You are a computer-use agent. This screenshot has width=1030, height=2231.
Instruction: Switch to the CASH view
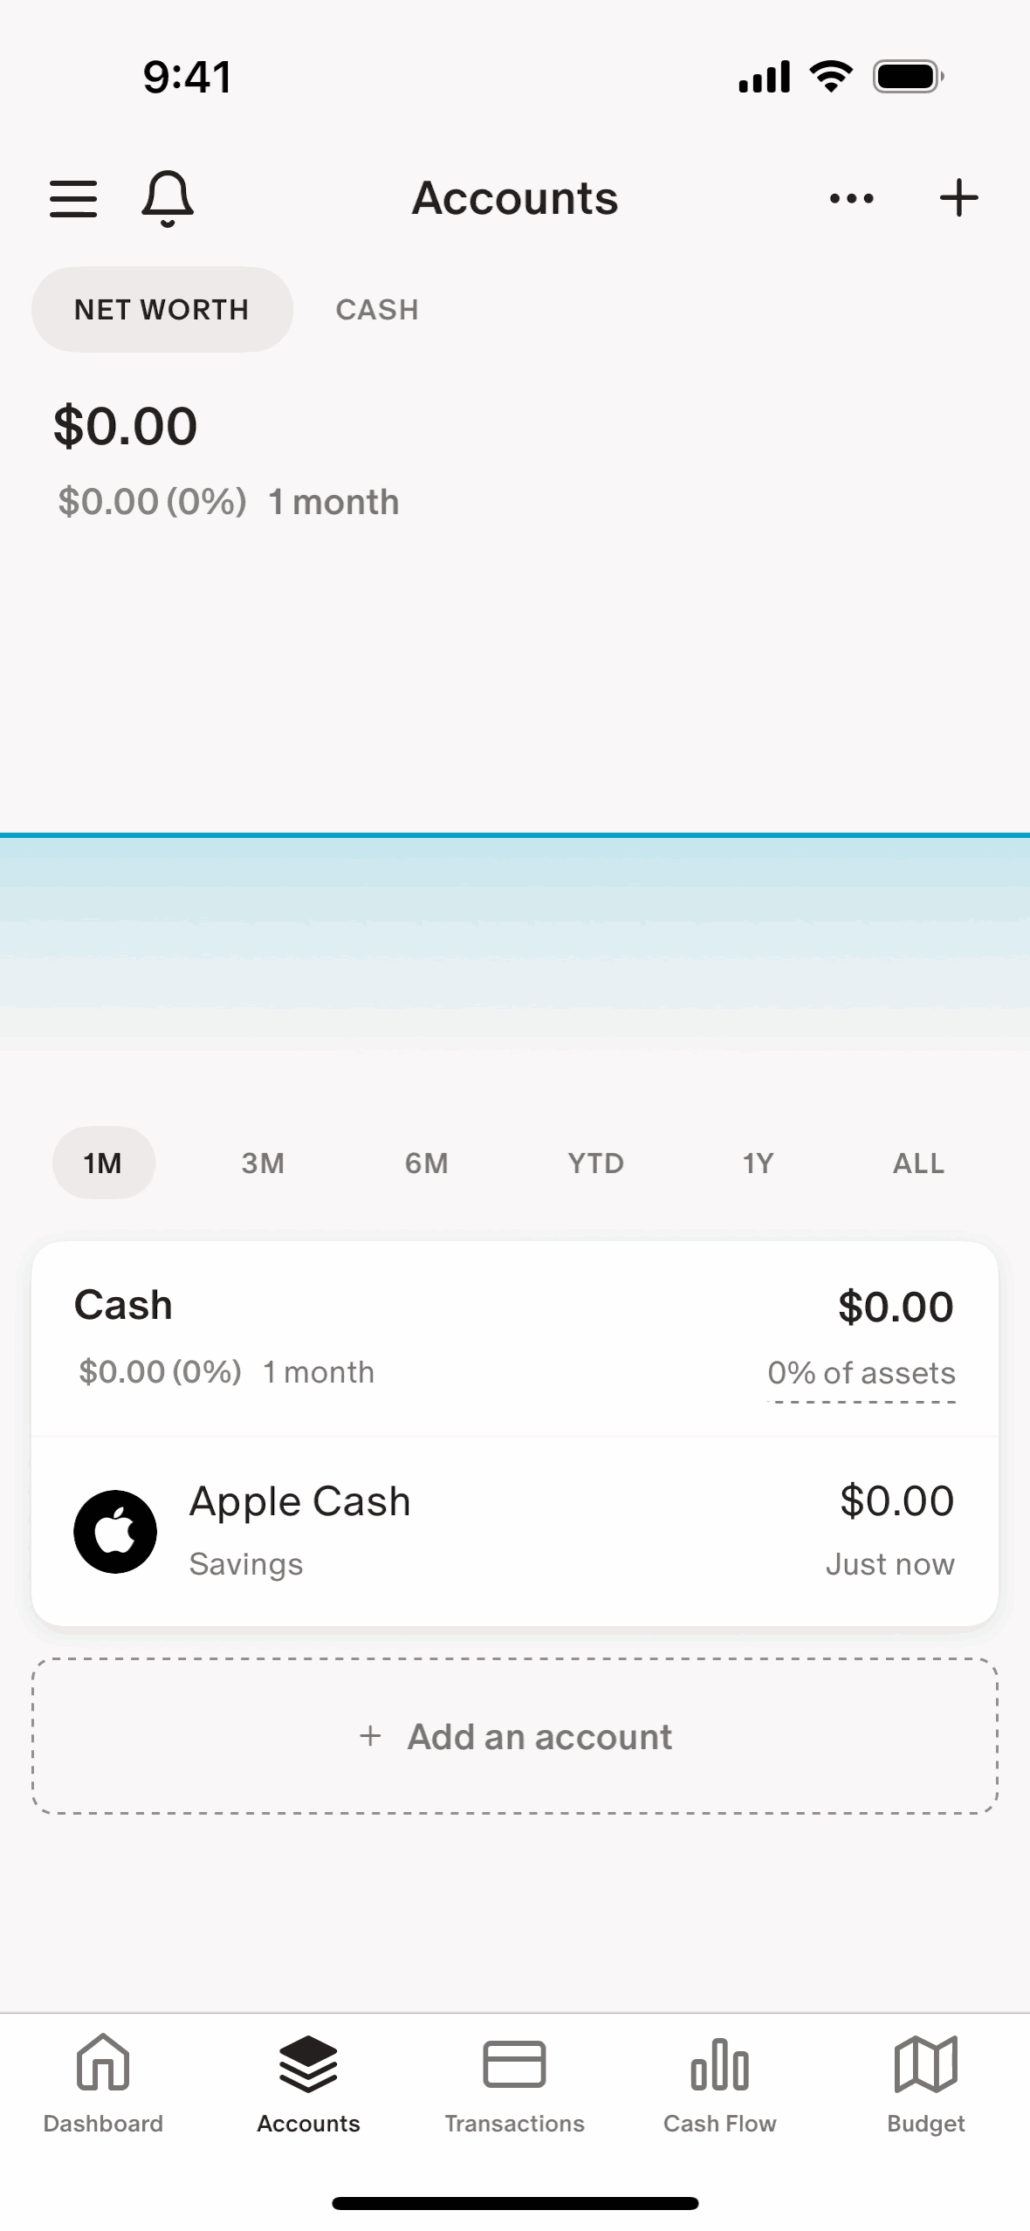tap(377, 310)
